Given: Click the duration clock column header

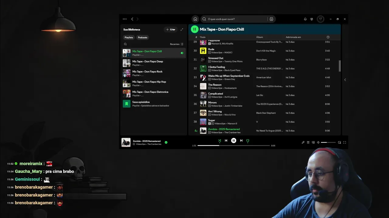Looking at the screenshot, I should coord(328,37).
